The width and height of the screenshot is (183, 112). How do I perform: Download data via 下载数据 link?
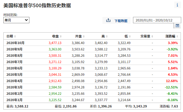(x=121, y=21)
